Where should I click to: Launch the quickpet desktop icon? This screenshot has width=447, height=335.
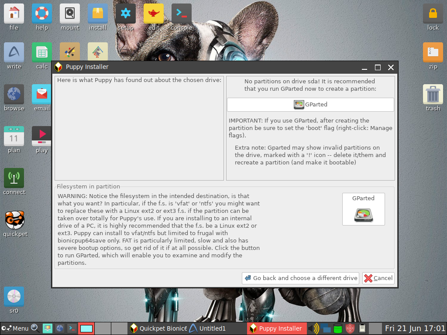[x=14, y=220]
